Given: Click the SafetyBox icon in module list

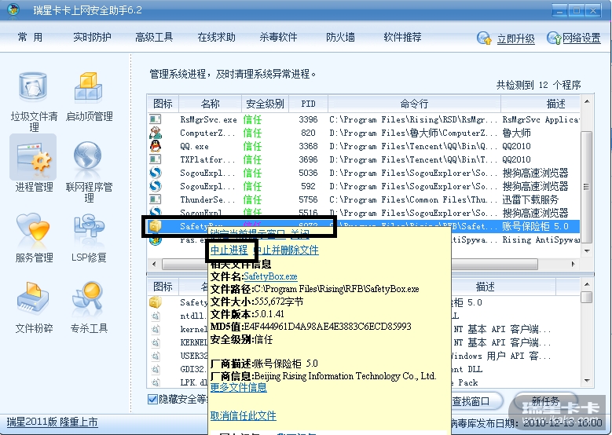Looking at the screenshot, I should pos(156,302).
